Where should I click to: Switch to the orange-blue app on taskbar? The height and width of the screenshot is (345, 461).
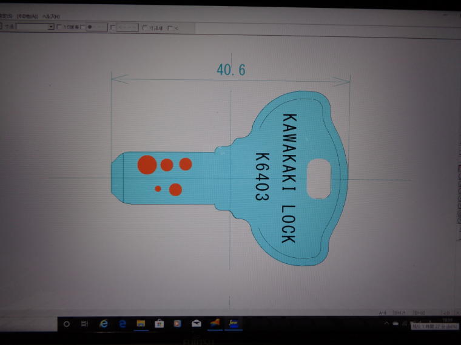215,323
